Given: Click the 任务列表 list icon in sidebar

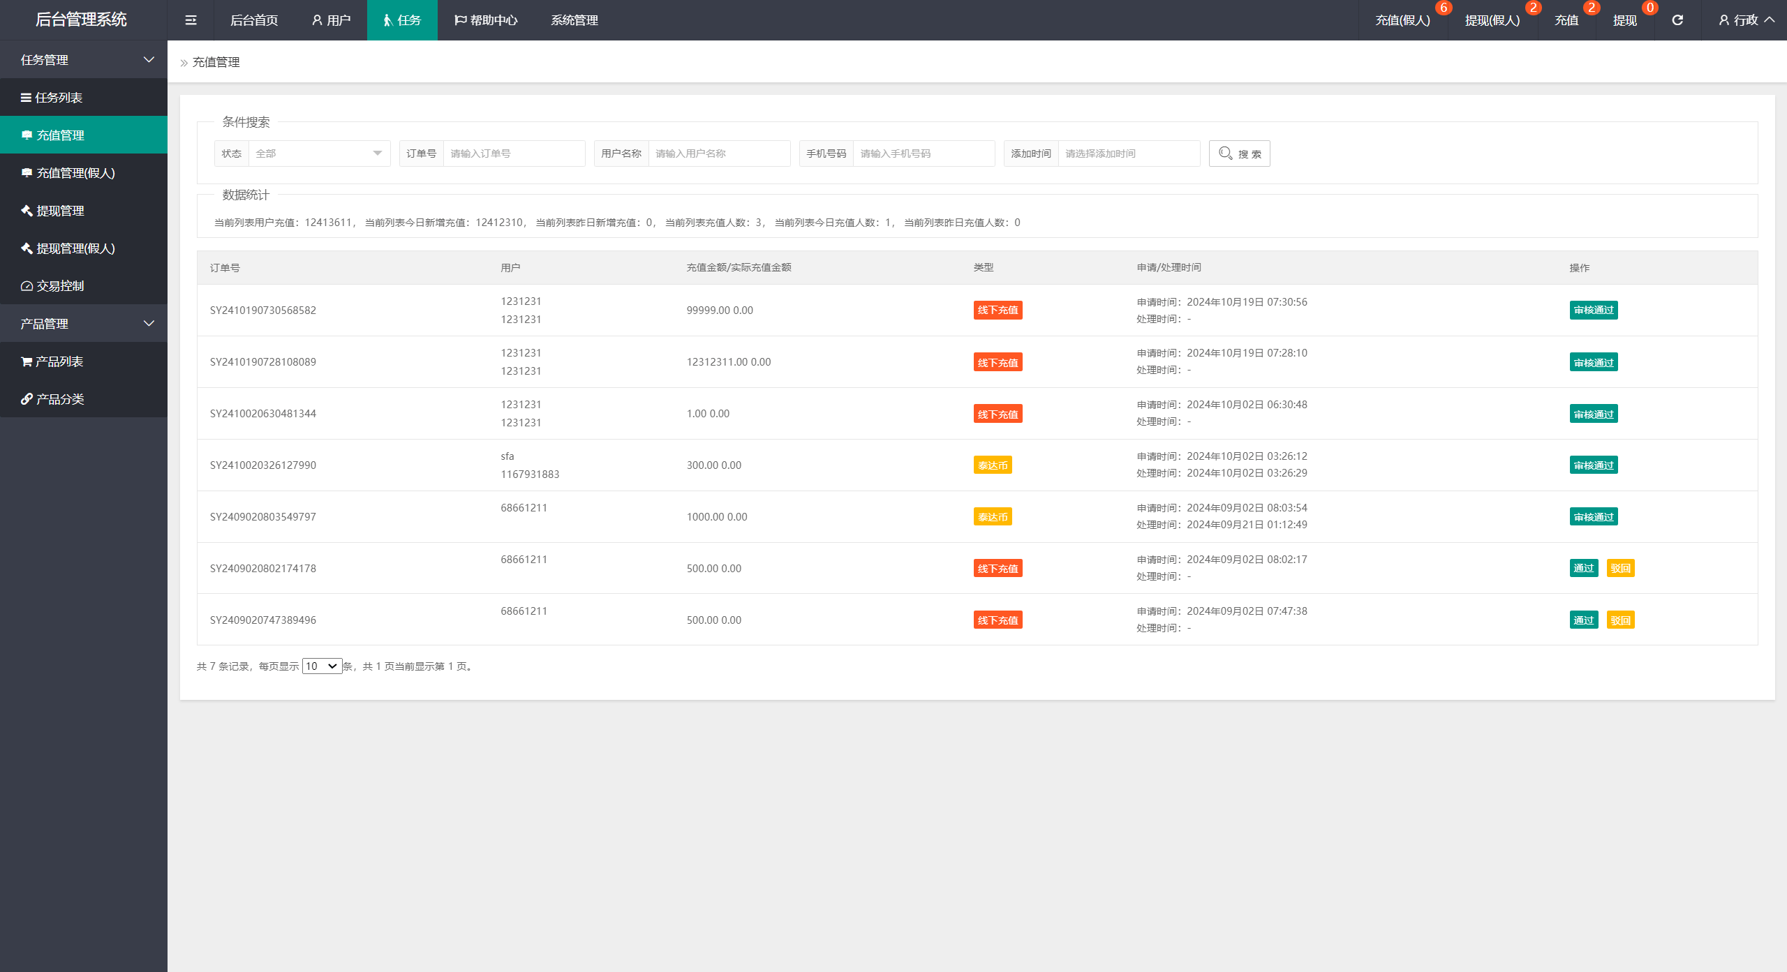Looking at the screenshot, I should pyautogui.click(x=26, y=98).
